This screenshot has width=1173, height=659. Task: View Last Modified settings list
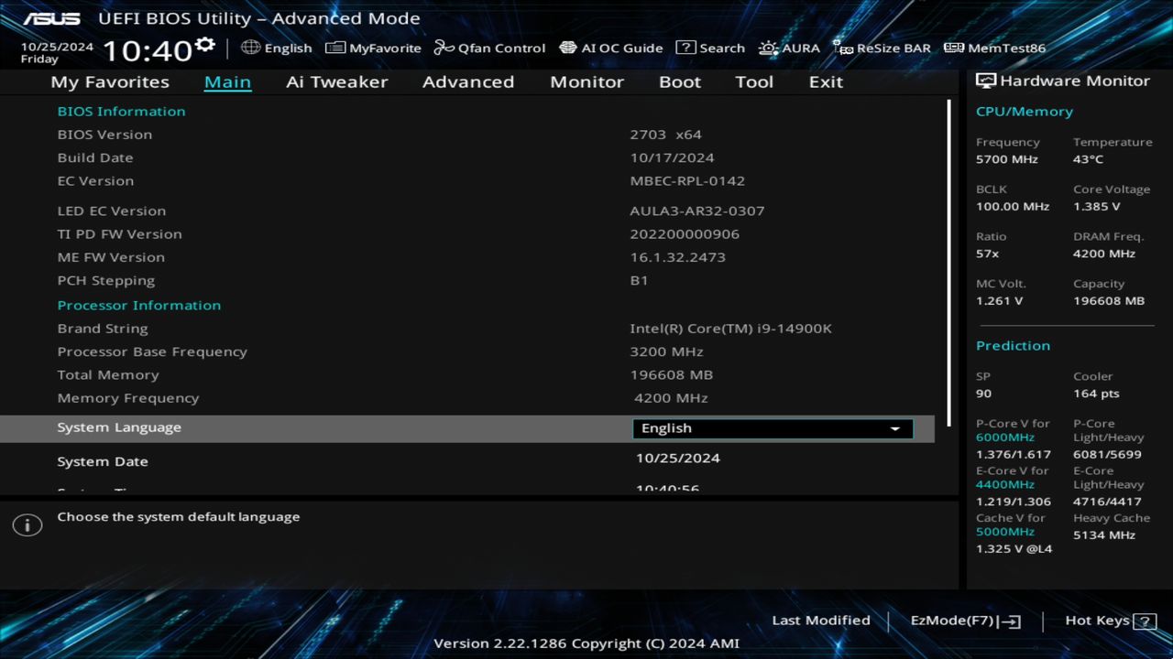pos(821,620)
